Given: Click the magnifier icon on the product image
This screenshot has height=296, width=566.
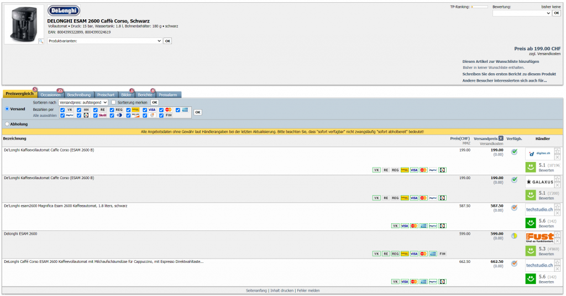Looking at the screenshot, I should (x=40, y=41).
